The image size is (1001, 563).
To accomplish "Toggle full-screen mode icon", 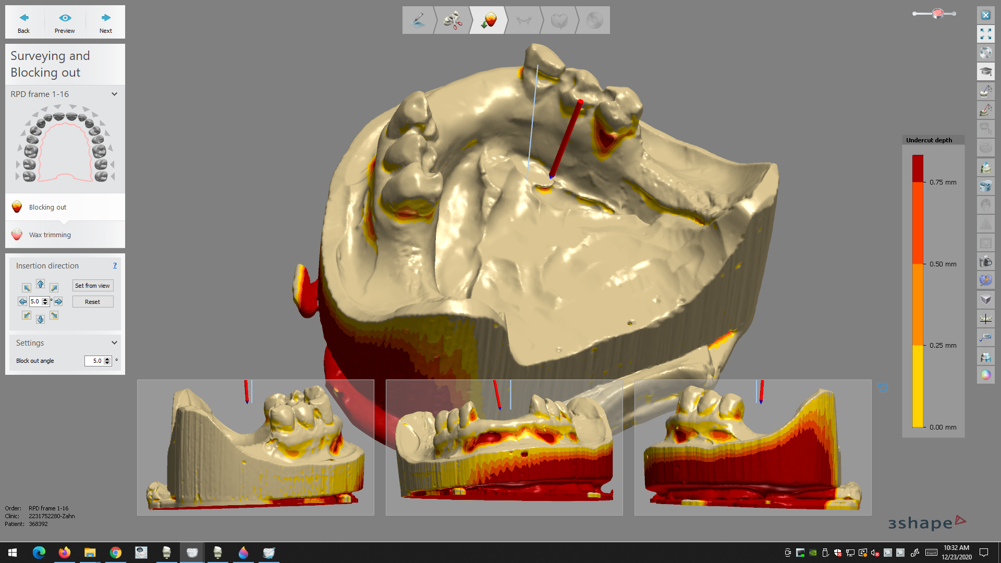I will 985,34.
